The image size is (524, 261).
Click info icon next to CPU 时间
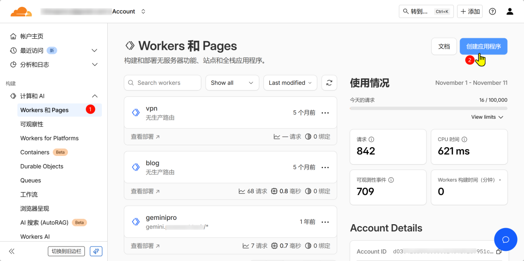[464, 139]
